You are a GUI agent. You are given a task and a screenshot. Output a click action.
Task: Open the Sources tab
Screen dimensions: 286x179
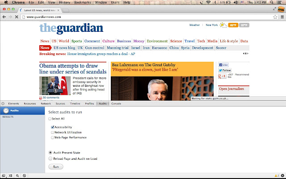[x=60, y=103]
